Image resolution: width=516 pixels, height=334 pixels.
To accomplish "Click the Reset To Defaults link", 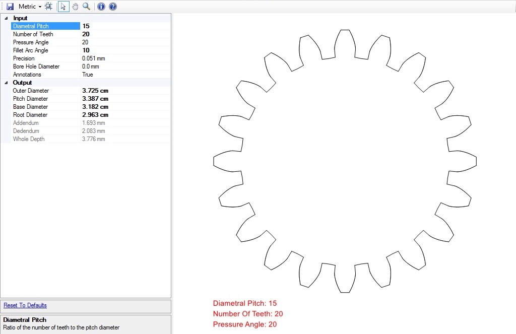I will [x=25, y=305].
